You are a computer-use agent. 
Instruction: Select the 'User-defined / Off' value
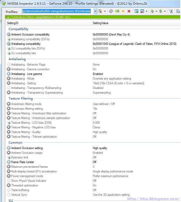pyautogui.click(x=104, y=104)
